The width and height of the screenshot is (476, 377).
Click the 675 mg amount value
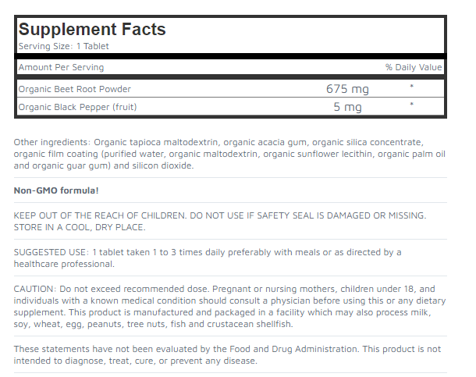(347, 89)
